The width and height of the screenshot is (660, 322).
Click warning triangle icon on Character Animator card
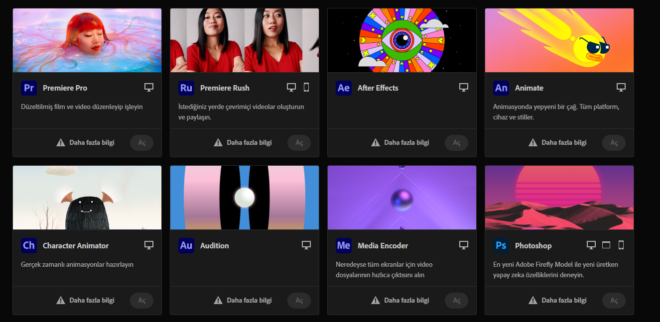(x=61, y=301)
